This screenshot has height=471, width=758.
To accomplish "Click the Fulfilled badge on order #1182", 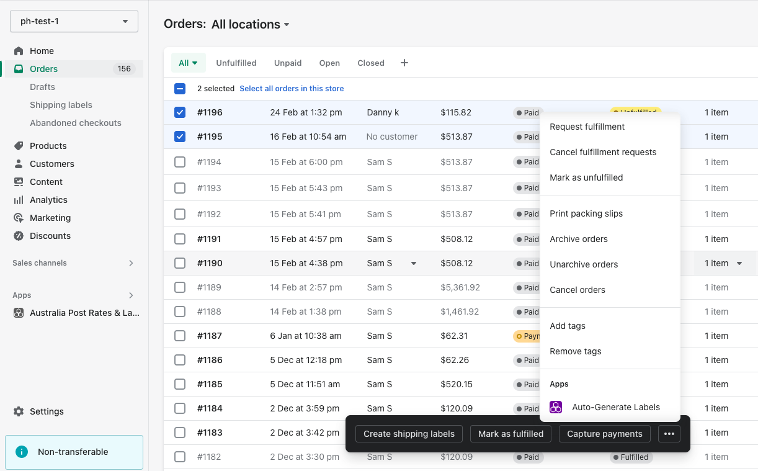I will pyautogui.click(x=630, y=457).
